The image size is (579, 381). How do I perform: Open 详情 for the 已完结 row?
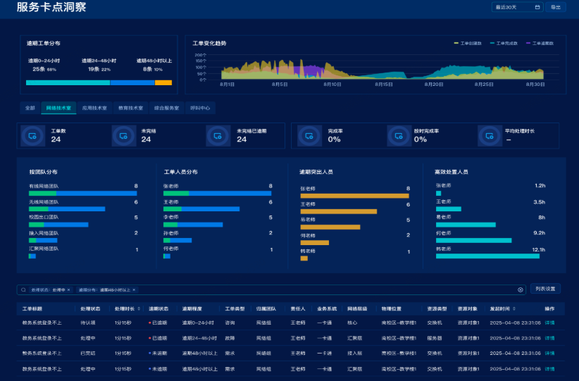549,354
